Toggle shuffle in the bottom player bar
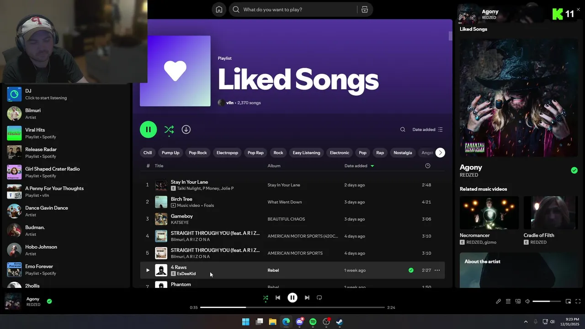 click(x=266, y=297)
